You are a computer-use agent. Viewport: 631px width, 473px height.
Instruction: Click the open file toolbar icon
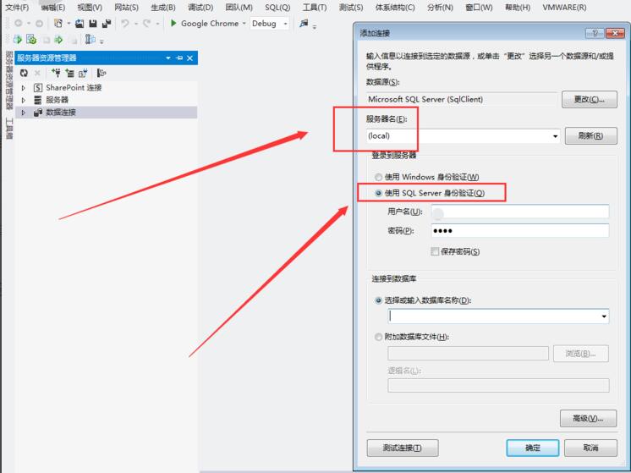(x=80, y=24)
